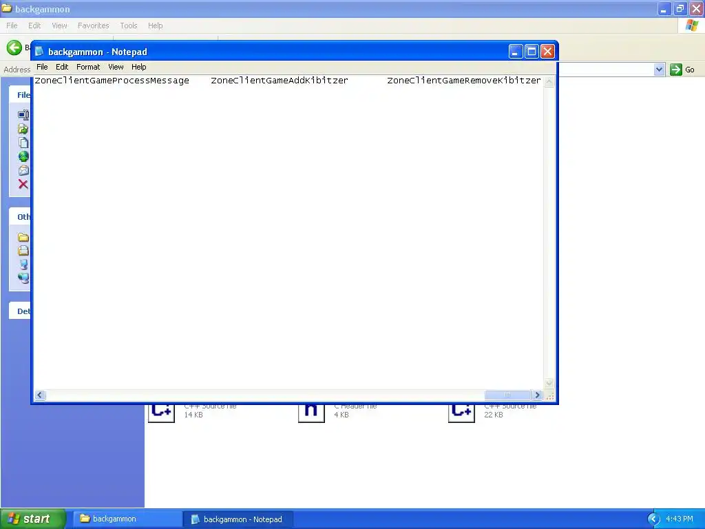Image resolution: width=705 pixels, height=529 pixels.
Task: Click Notepad's scroll-right arrow
Action: 537,395
